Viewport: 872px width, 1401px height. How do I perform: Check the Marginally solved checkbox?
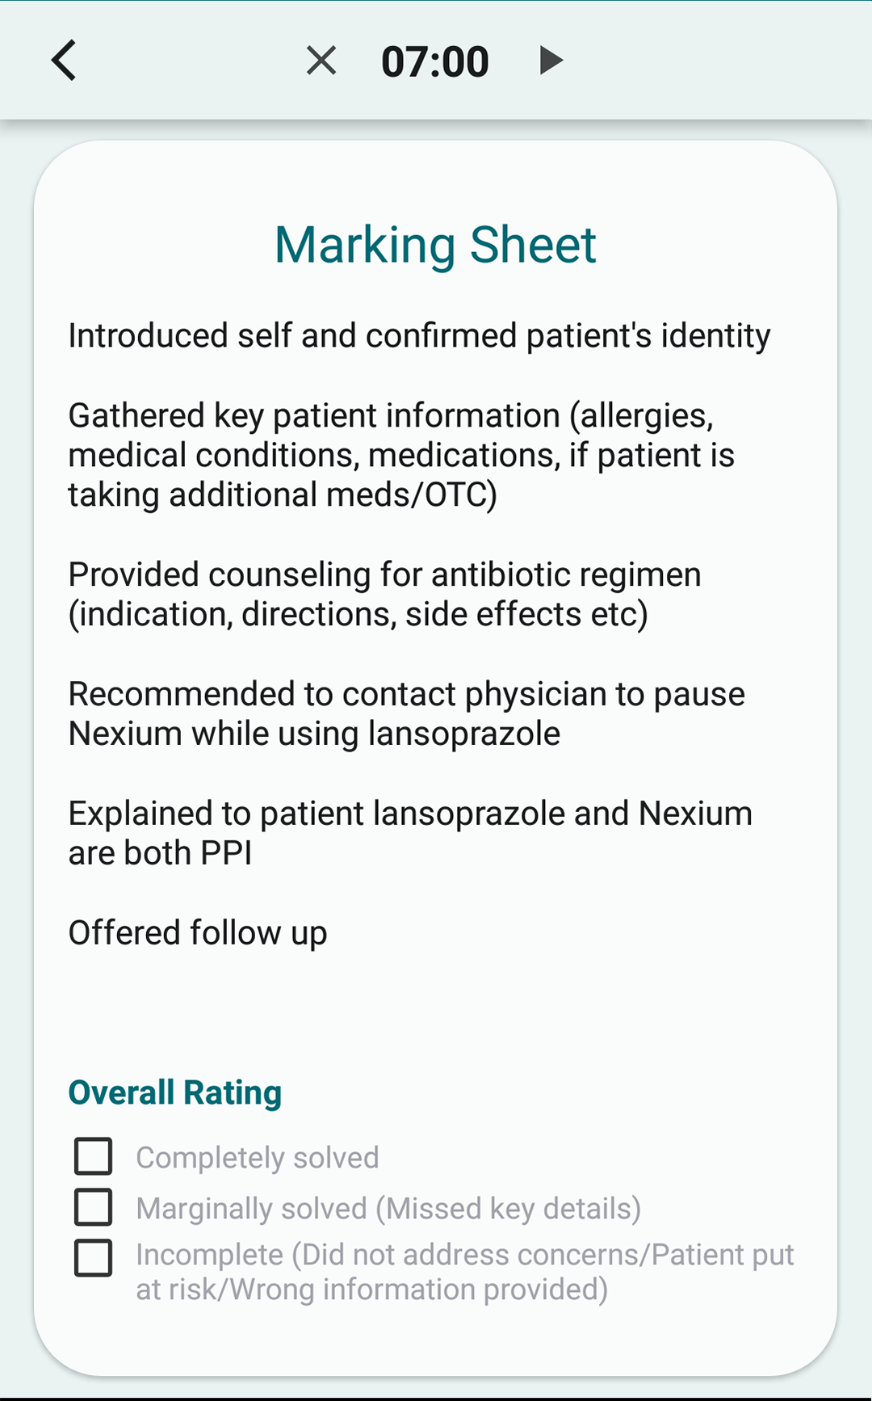click(94, 1207)
